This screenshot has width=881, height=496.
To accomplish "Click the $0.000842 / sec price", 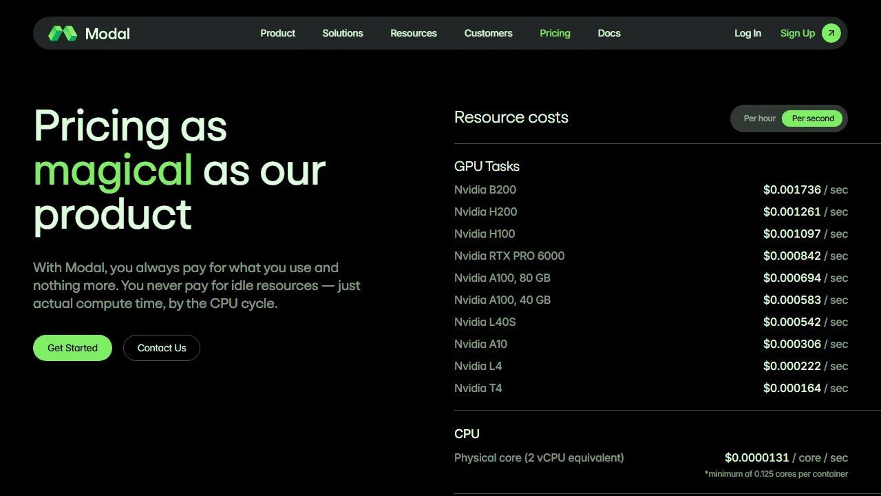I will (805, 256).
